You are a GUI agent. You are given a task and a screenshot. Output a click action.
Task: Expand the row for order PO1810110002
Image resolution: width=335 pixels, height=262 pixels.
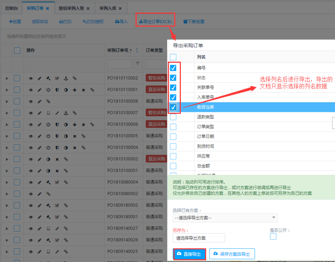[7, 78]
